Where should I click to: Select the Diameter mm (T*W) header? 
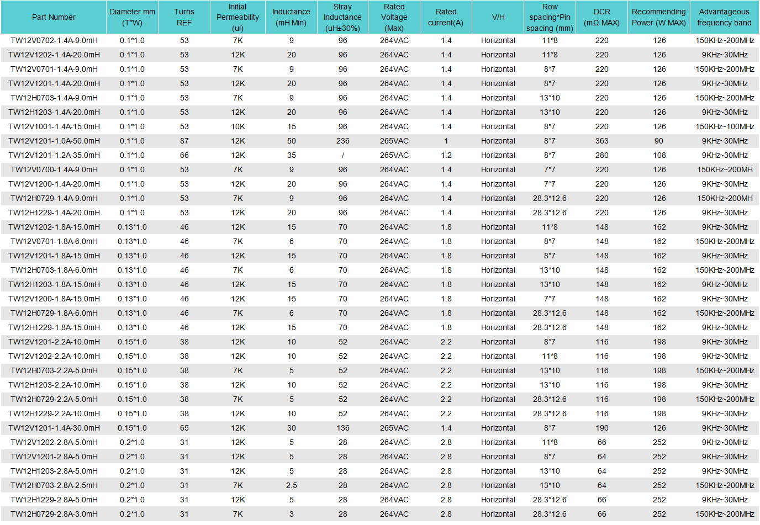[x=132, y=17]
